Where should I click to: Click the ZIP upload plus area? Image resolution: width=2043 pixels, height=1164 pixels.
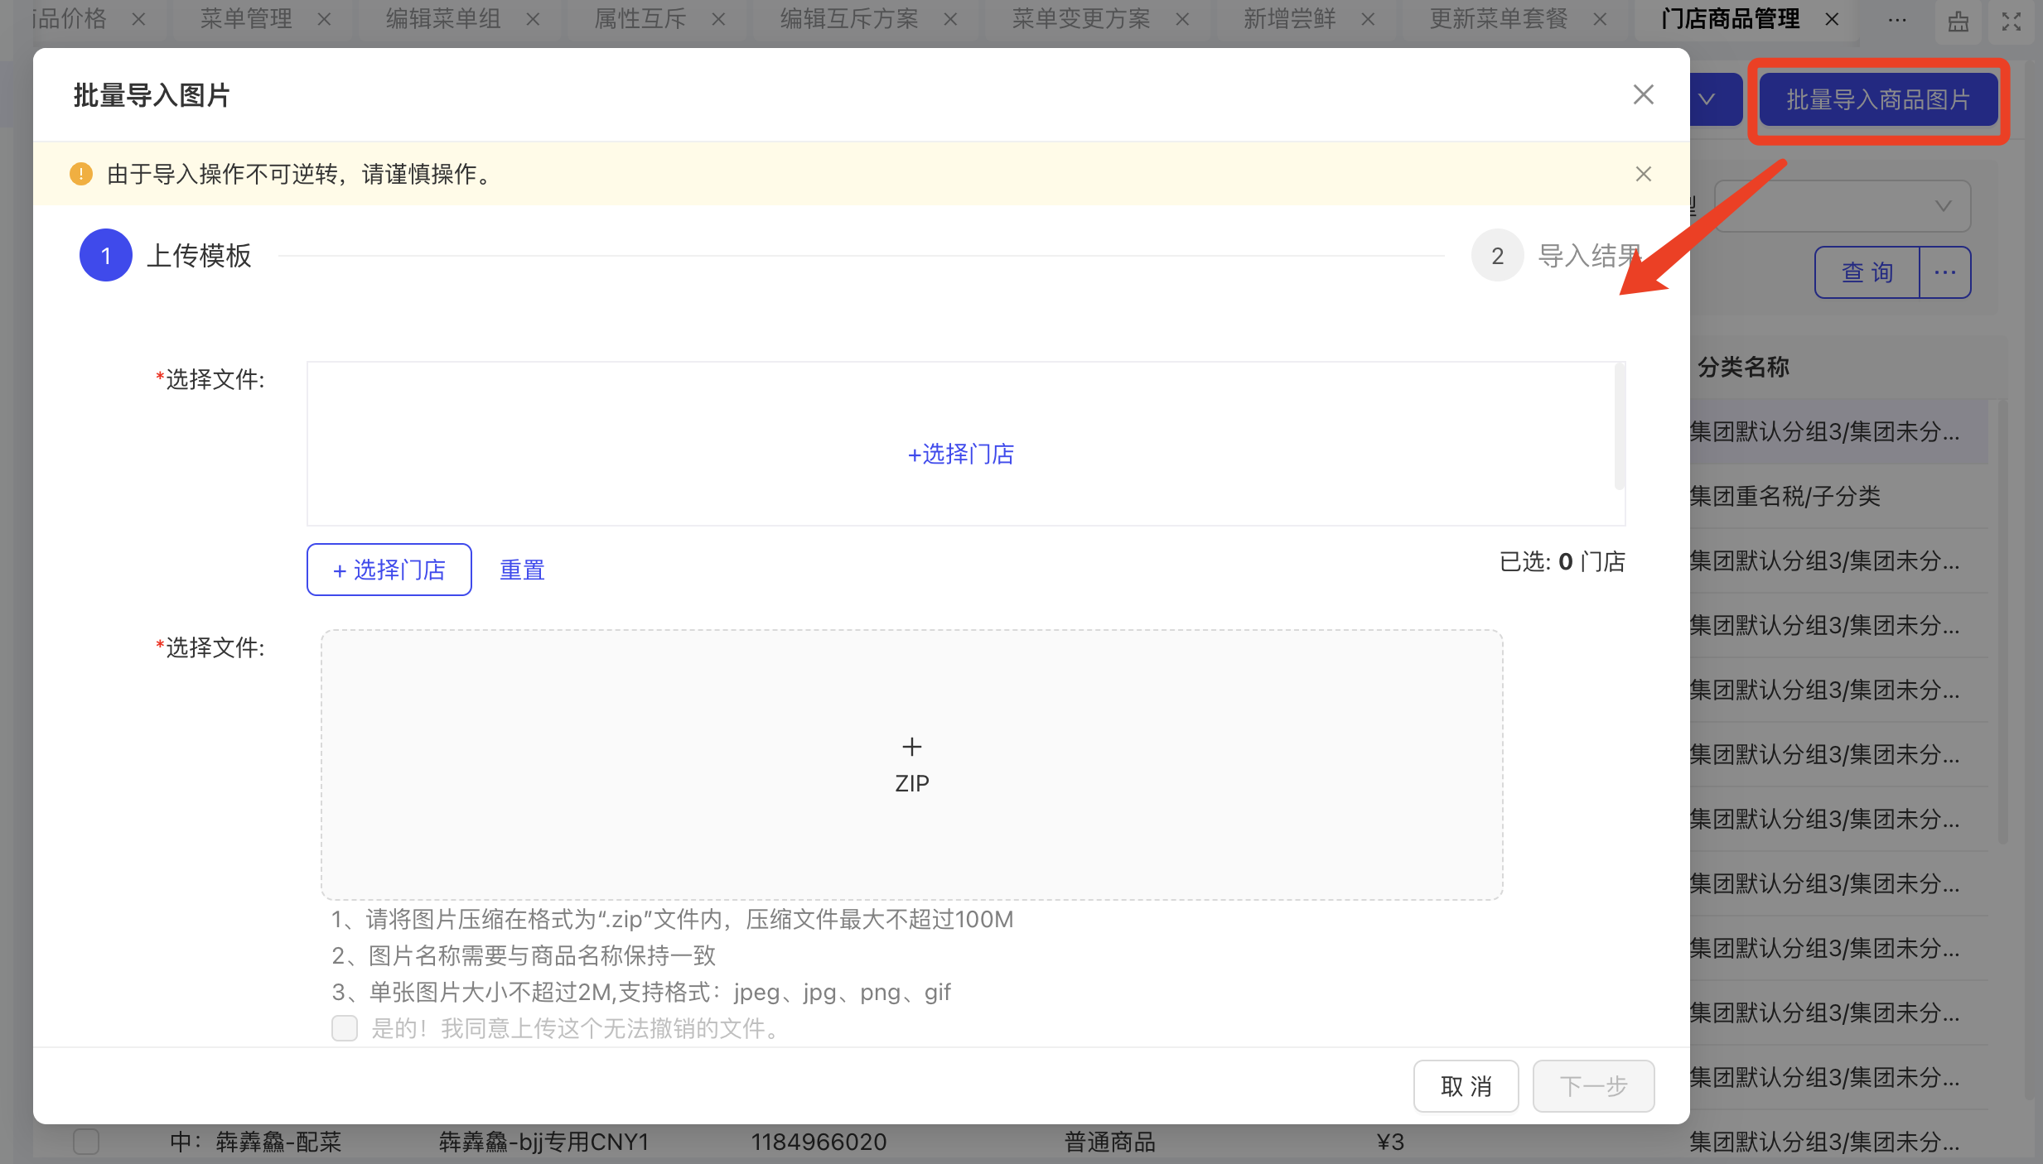[912, 764]
